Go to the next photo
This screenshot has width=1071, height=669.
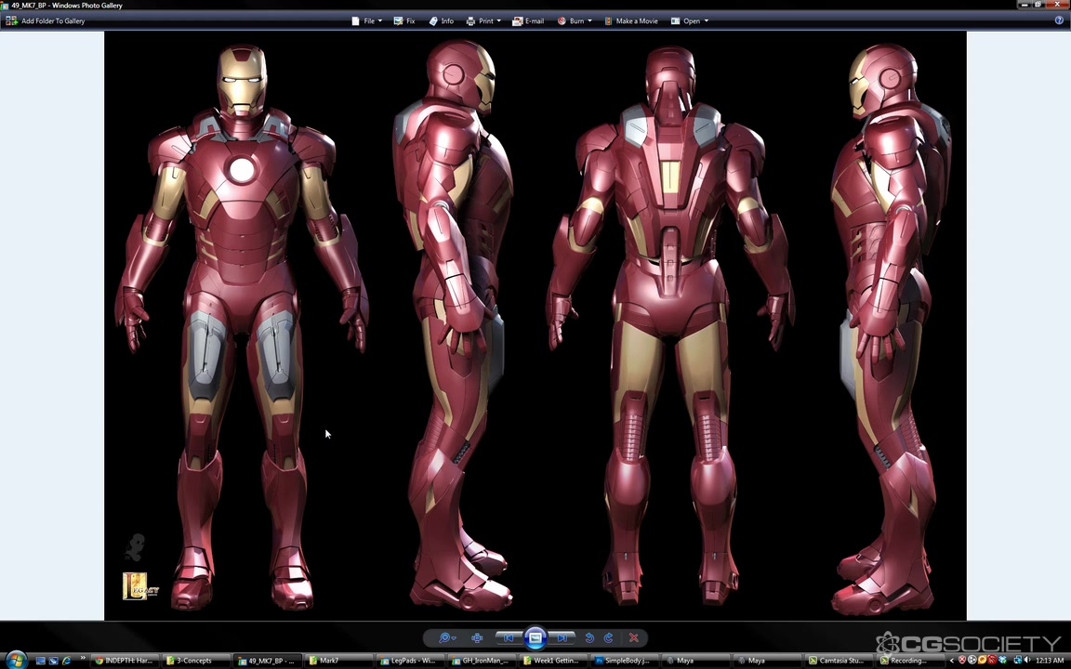562,637
